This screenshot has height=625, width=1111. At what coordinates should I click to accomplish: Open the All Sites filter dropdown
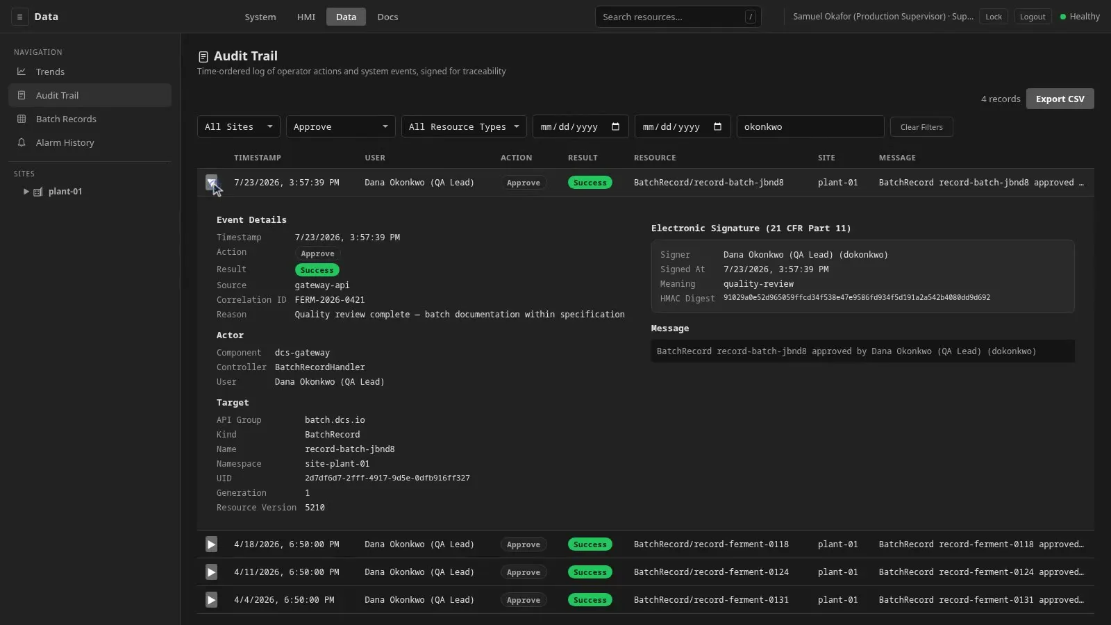click(x=239, y=126)
